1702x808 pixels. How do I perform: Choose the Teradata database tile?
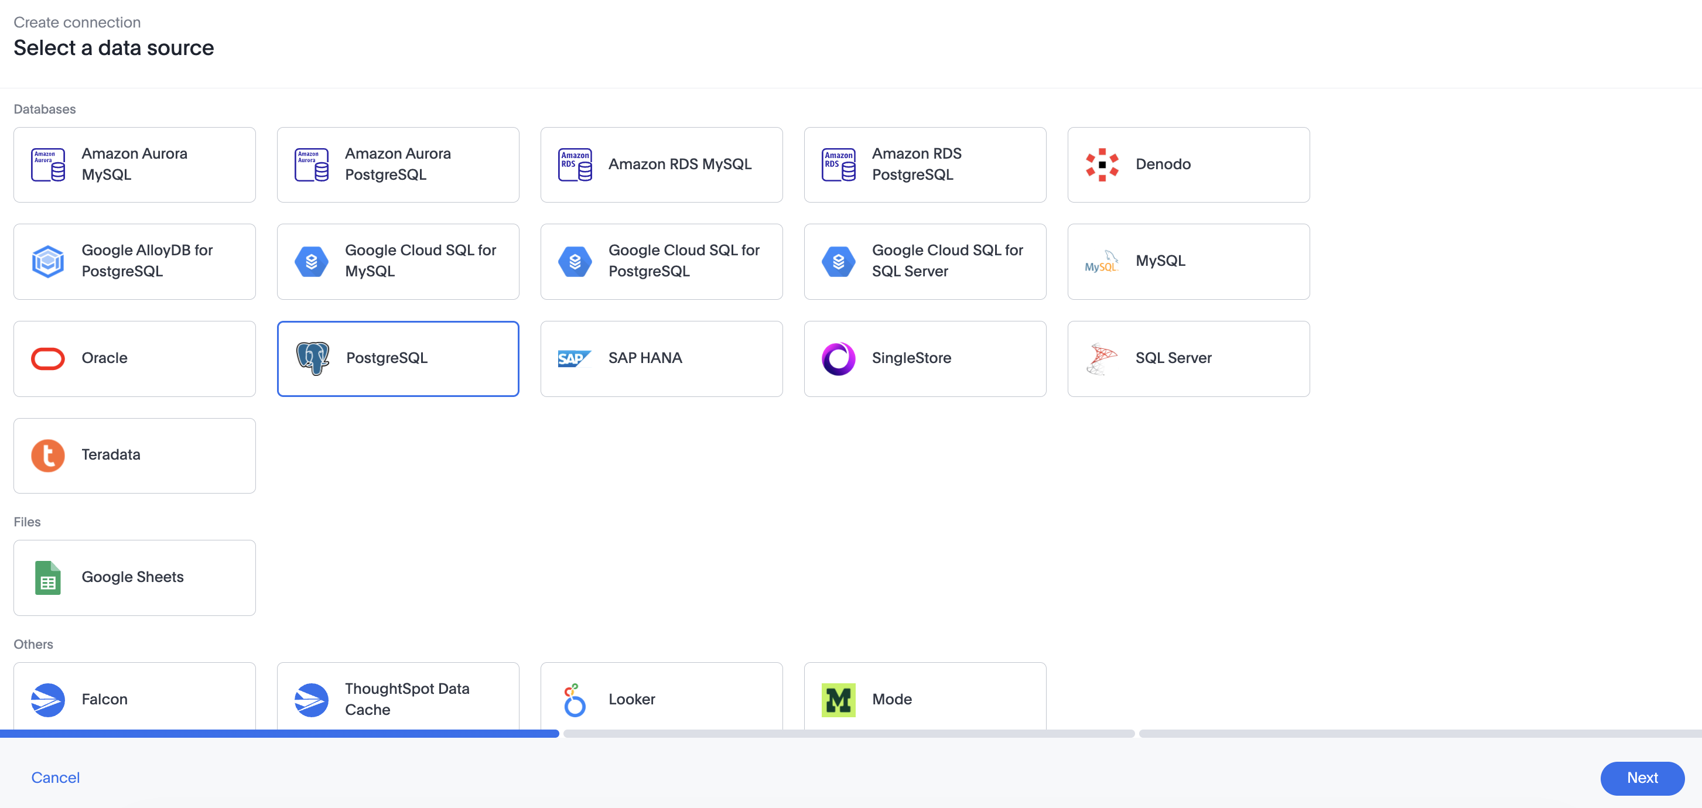click(x=134, y=455)
